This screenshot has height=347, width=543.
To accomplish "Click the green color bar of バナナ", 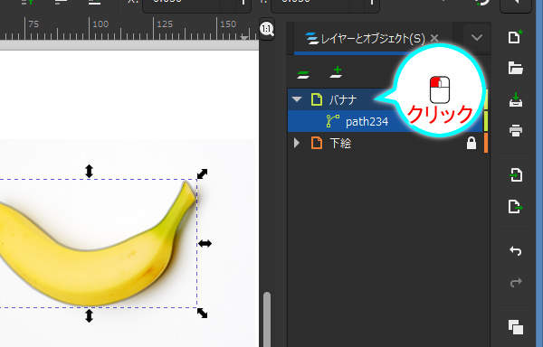I will [486, 100].
